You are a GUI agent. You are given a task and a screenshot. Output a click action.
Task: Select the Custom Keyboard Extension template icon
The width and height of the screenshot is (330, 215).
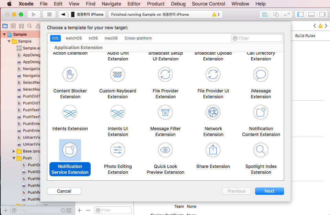point(118,74)
